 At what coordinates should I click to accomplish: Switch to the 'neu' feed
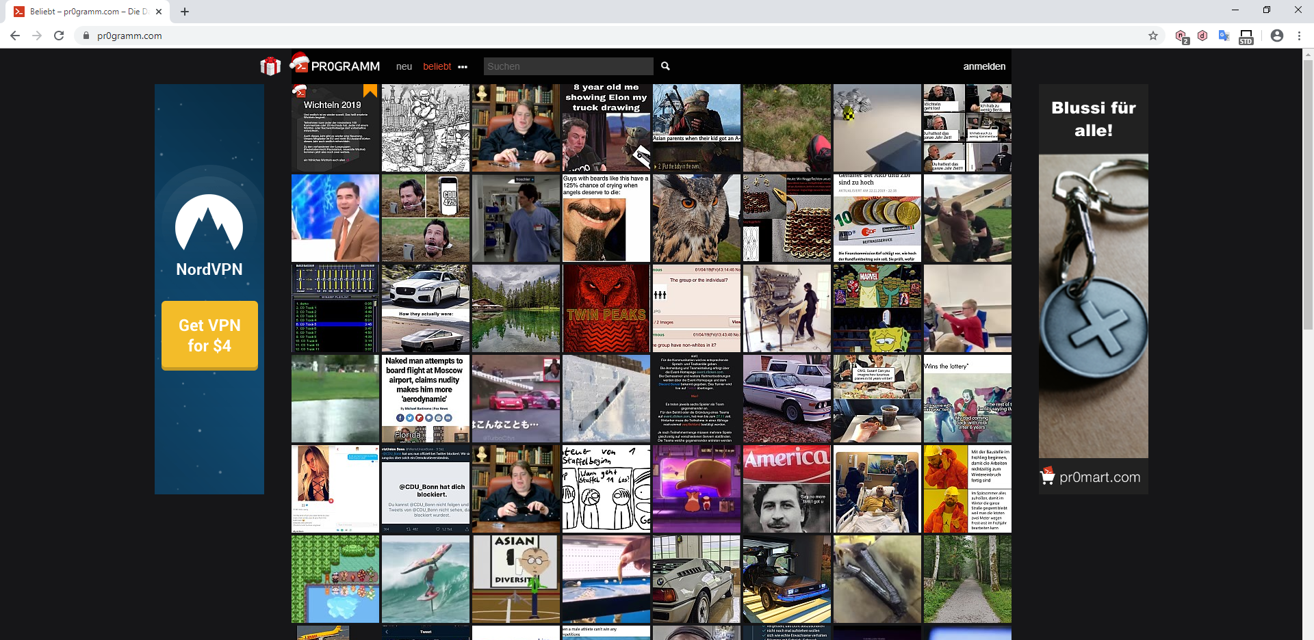click(404, 66)
